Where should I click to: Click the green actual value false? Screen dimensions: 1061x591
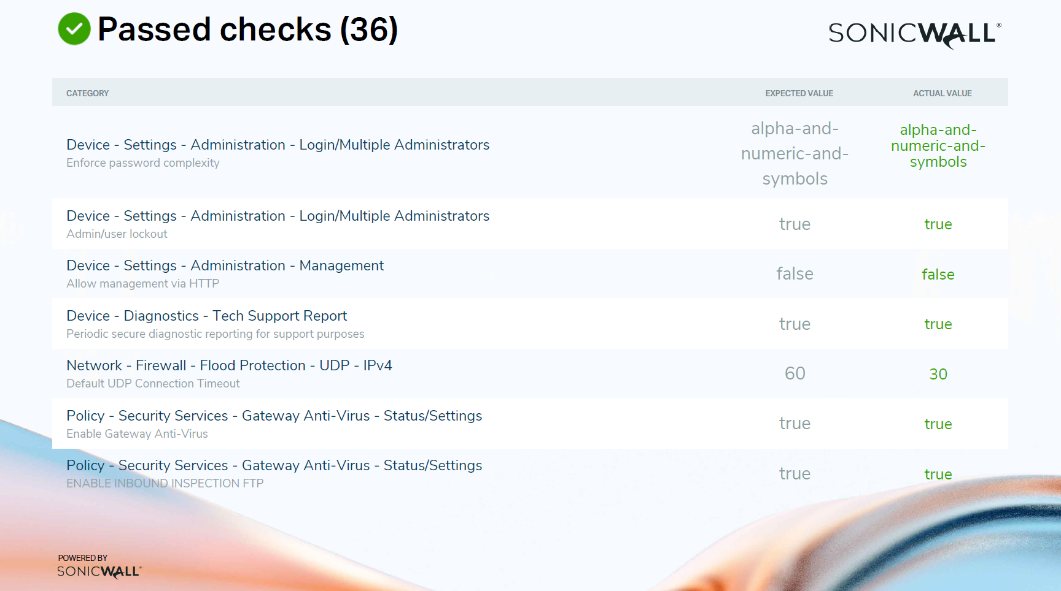click(938, 275)
